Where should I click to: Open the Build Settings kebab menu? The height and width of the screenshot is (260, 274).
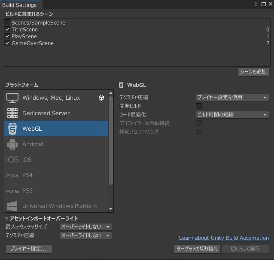pos(256,4)
